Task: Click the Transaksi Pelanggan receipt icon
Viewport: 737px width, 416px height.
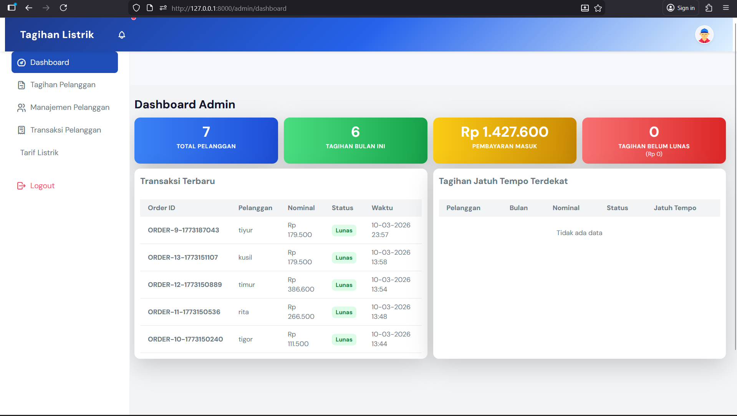Action: pos(22,130)
